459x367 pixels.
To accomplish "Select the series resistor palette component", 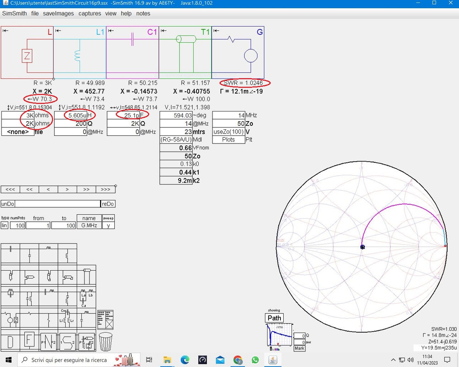I will pyautogui.click(x=29, y=318).
